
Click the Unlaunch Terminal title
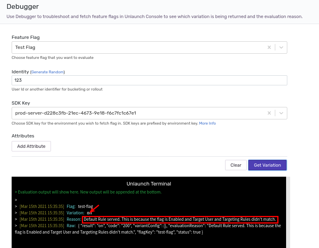[149, 184]
